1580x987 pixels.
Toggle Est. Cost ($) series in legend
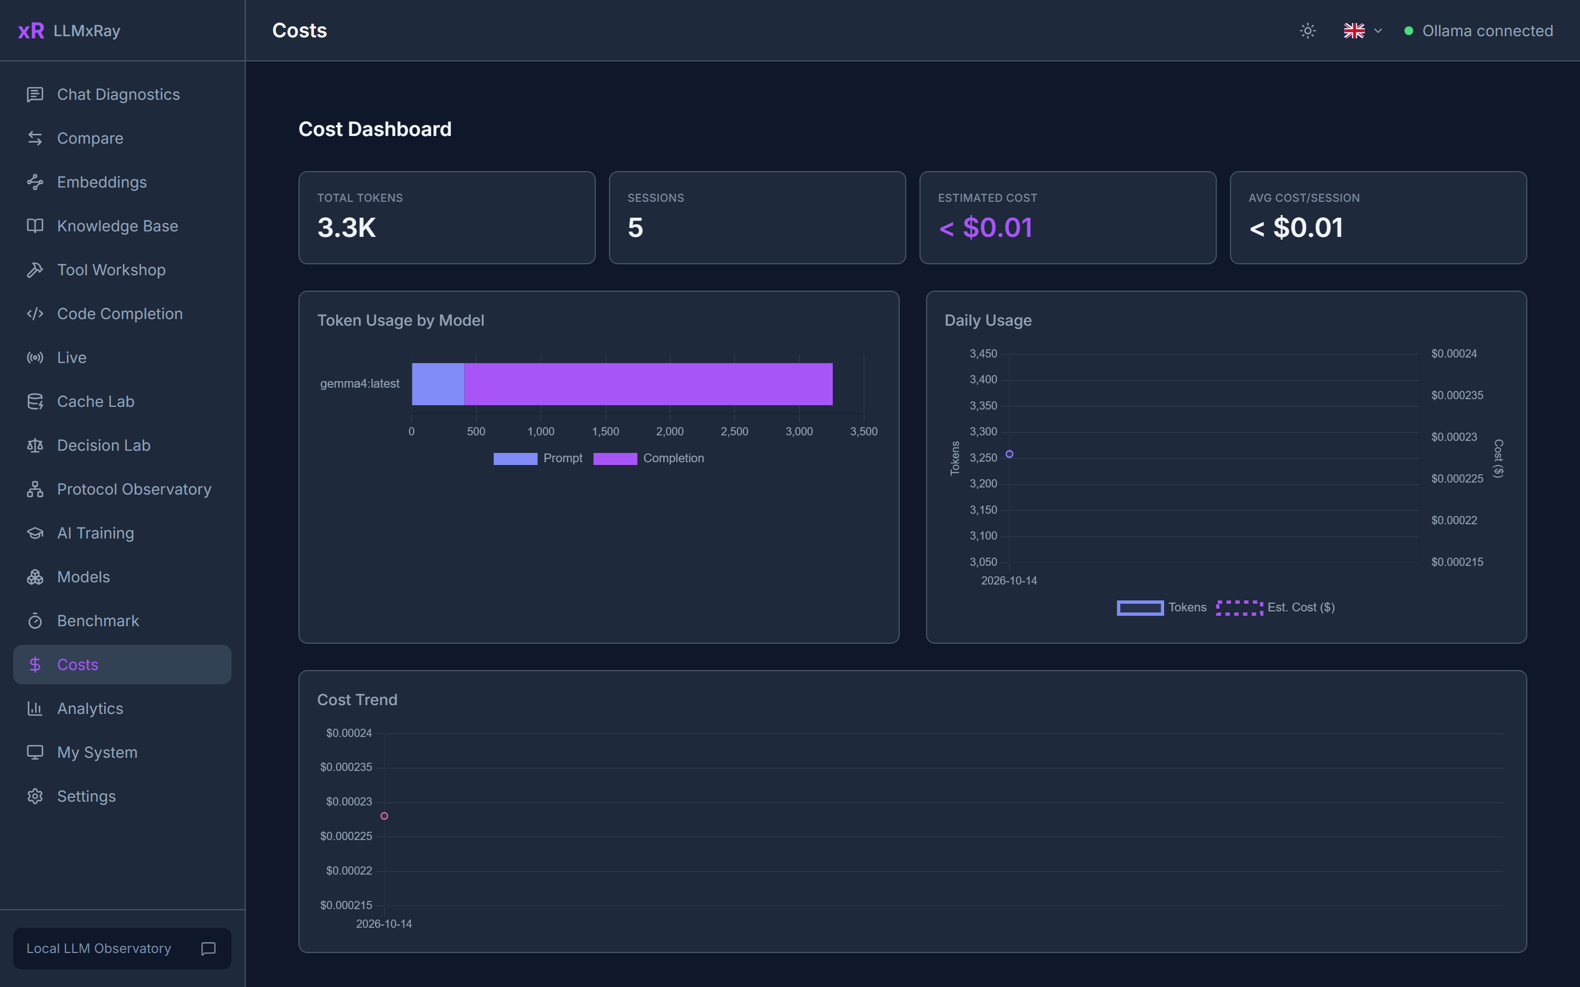[x=1275, y=608]
